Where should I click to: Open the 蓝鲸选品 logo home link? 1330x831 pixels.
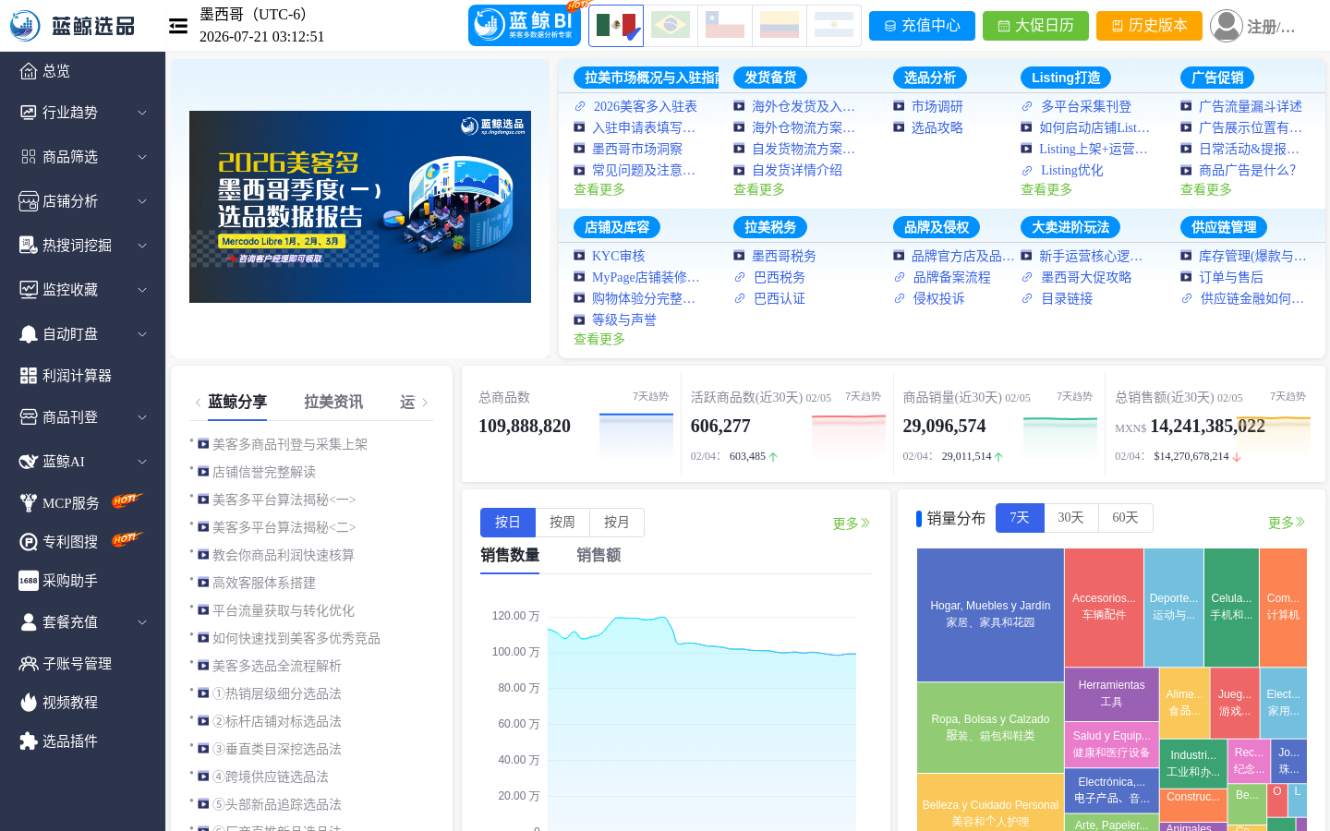point(73,26)
